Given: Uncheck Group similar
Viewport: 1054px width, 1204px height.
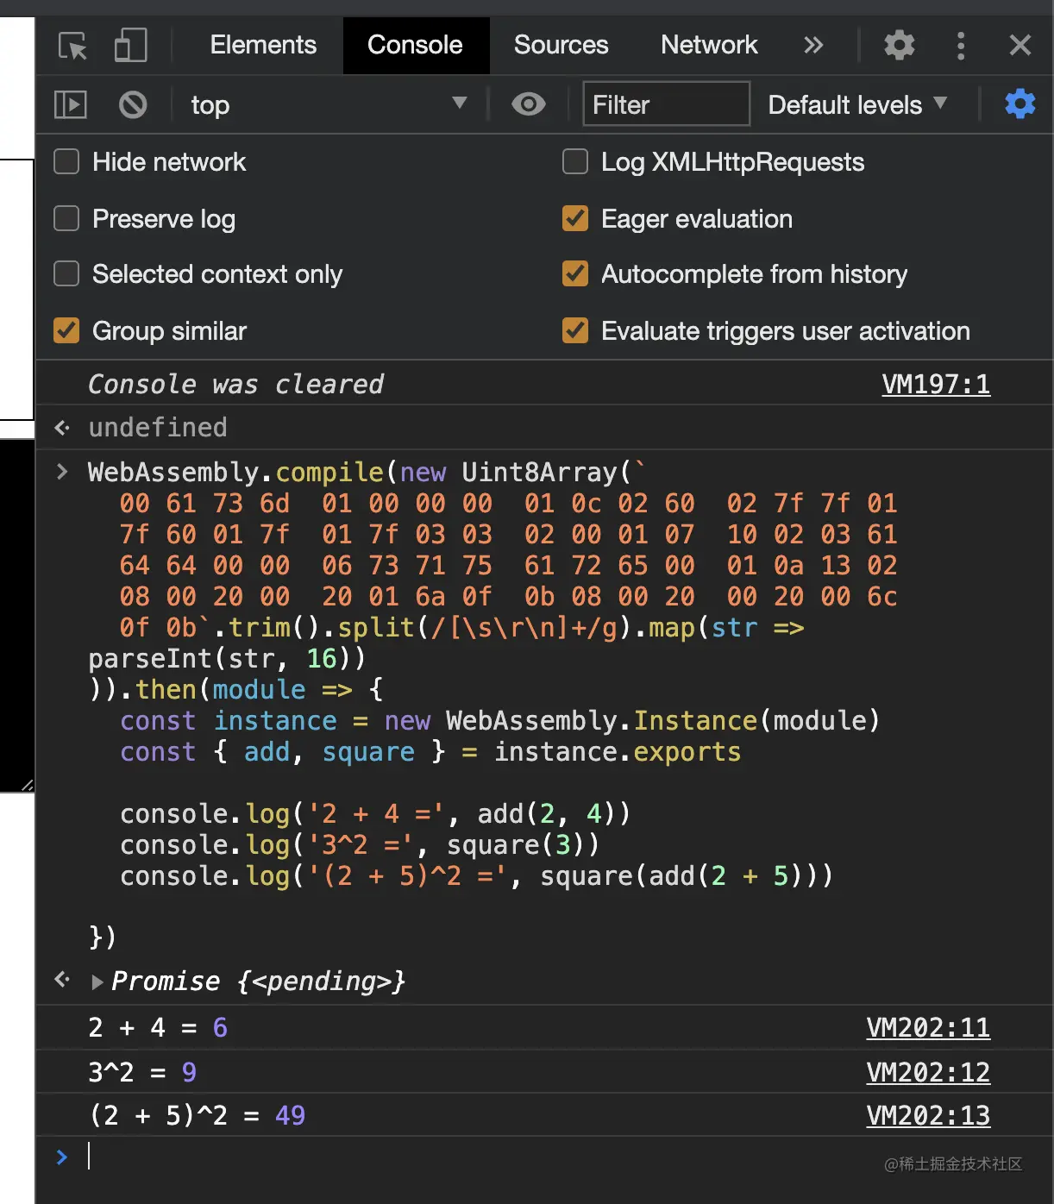Looking at the screenshot, I should pos(66,330).
